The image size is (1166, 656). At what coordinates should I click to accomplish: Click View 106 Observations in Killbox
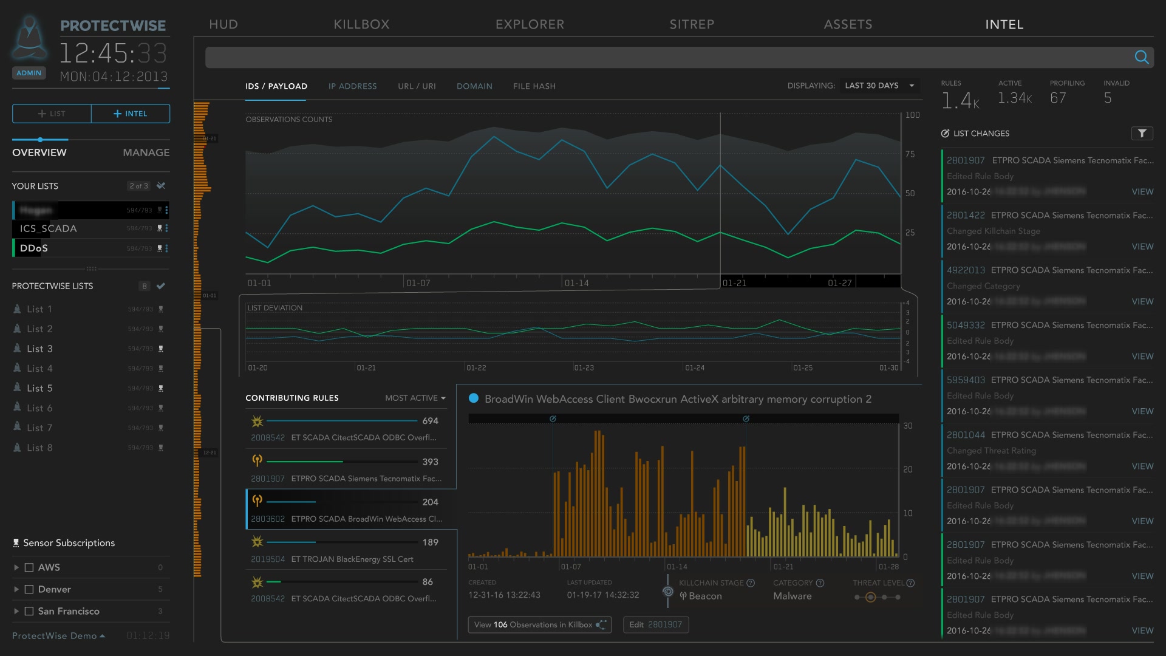(539, 624)
